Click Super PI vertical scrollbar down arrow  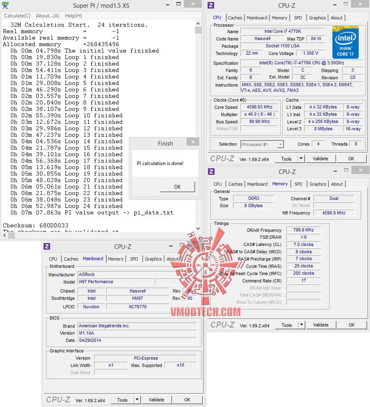(198, 229)
